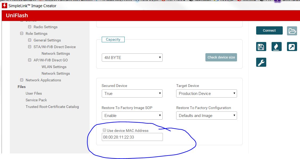Click the SimpleLink Image Creator lightning icon
Viewport: 300px width, 159px height.
(5, 6)
